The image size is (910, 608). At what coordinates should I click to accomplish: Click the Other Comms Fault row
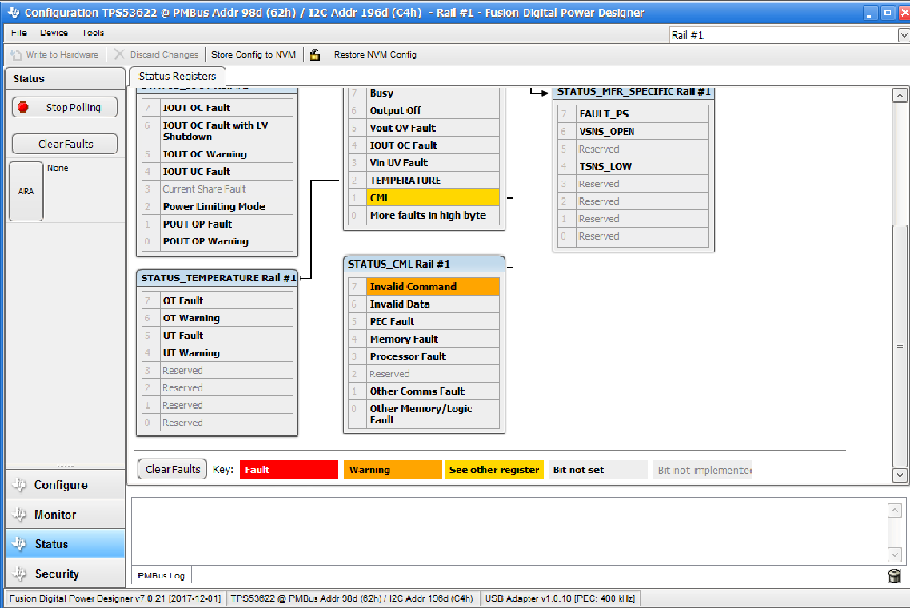click(425, 391)
